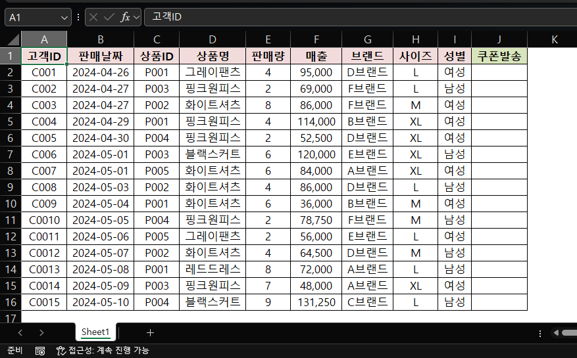Click the 상품ID header cell

pyautogui.click(x=157, y=56)
